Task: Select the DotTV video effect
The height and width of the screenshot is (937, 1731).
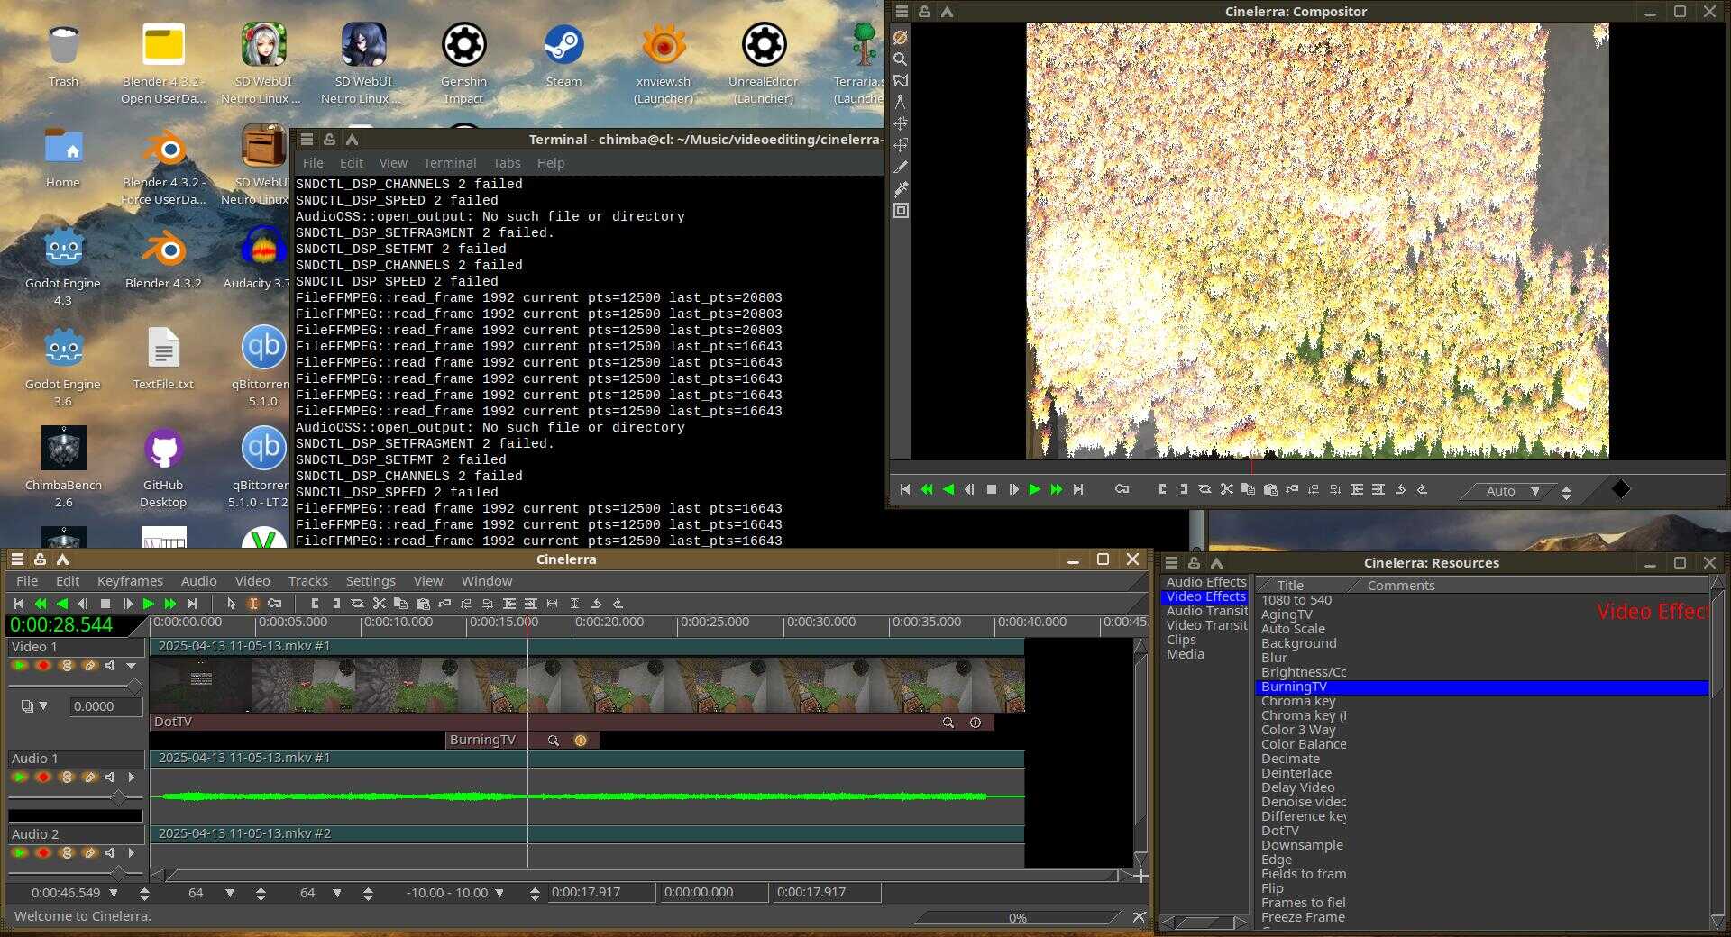Action: [1279, 831]
